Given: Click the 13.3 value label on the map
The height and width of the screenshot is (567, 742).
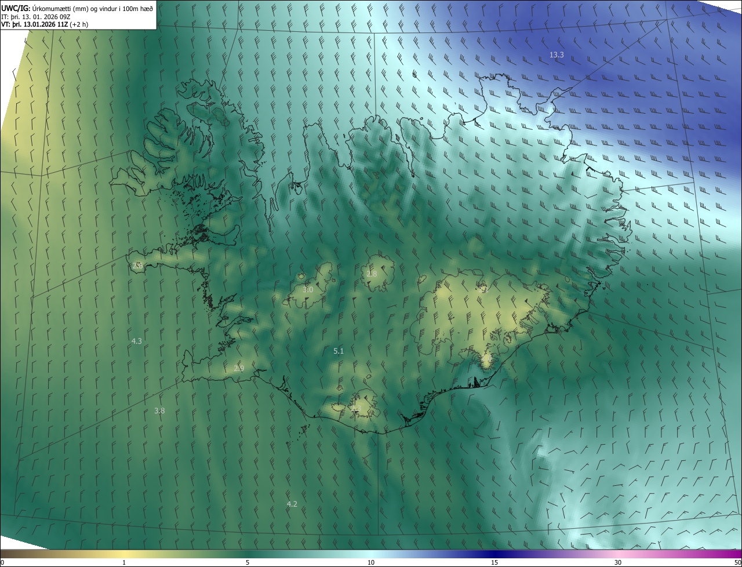Looking at the screenshot, I should tap(556, 55).
